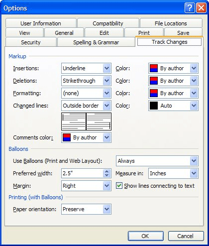This screenshot has height=246, width=209.
Task: Toggle Show lines connecting to text
Action: coord(119,186)
